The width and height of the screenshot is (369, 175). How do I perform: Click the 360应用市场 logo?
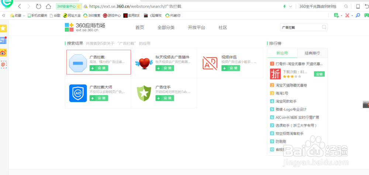[85, 27]
